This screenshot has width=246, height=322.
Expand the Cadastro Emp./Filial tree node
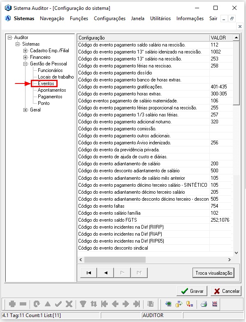point(25,51)
